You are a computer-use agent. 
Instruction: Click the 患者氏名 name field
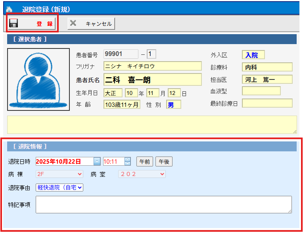152,79
